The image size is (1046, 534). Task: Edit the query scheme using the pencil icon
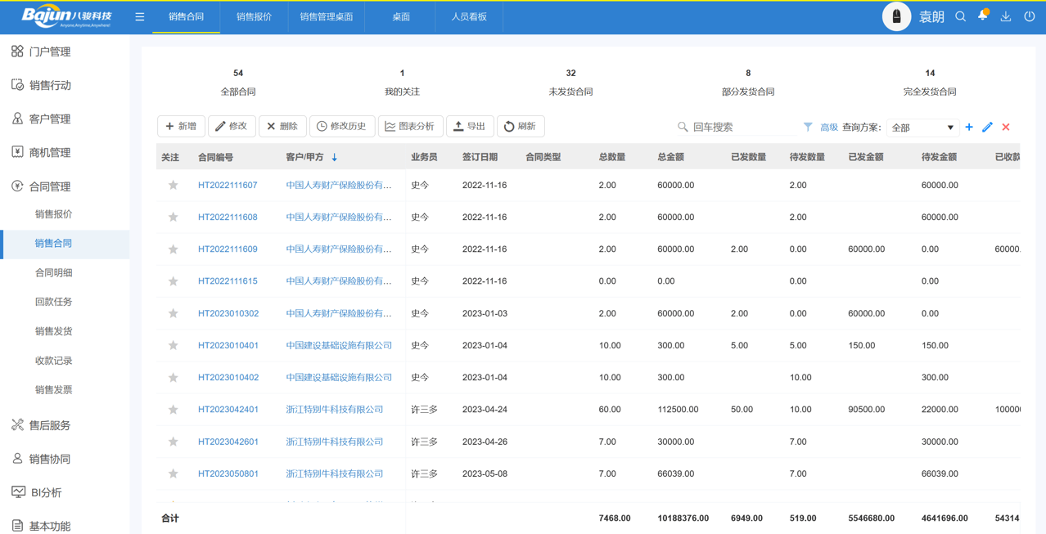pos(987,127)
